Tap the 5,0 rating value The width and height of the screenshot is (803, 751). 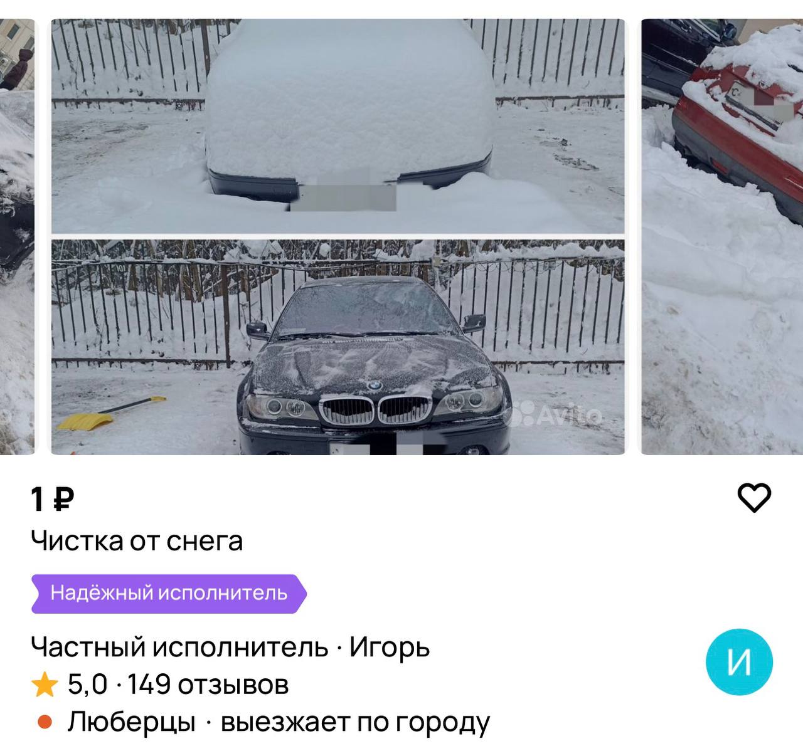(87, 685)
